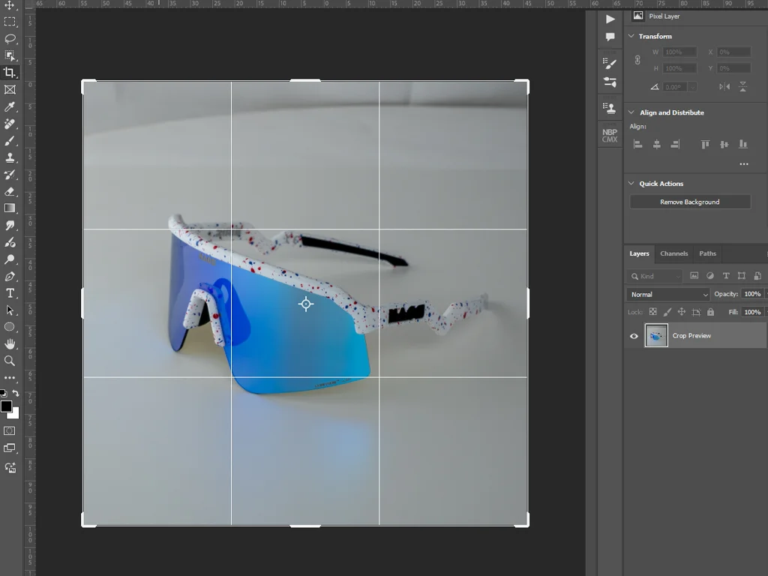Open the Actions panel play icon
The height and width of the screenshot is (576, 768).
coord(610,19)
